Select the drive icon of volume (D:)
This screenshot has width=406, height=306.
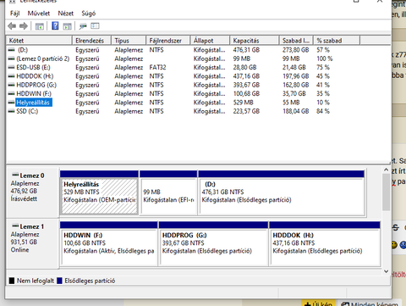tap(11, 50)
